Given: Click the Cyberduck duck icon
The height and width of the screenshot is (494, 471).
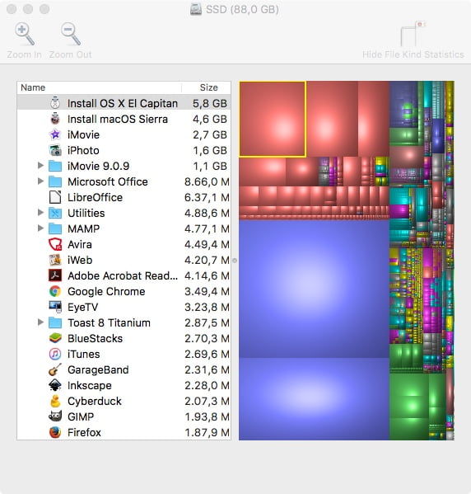Looking at the screenshot, I should [55, 401].
